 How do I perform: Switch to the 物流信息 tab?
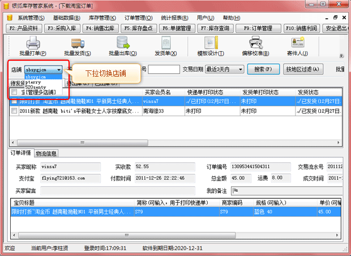tap(46, 153)
